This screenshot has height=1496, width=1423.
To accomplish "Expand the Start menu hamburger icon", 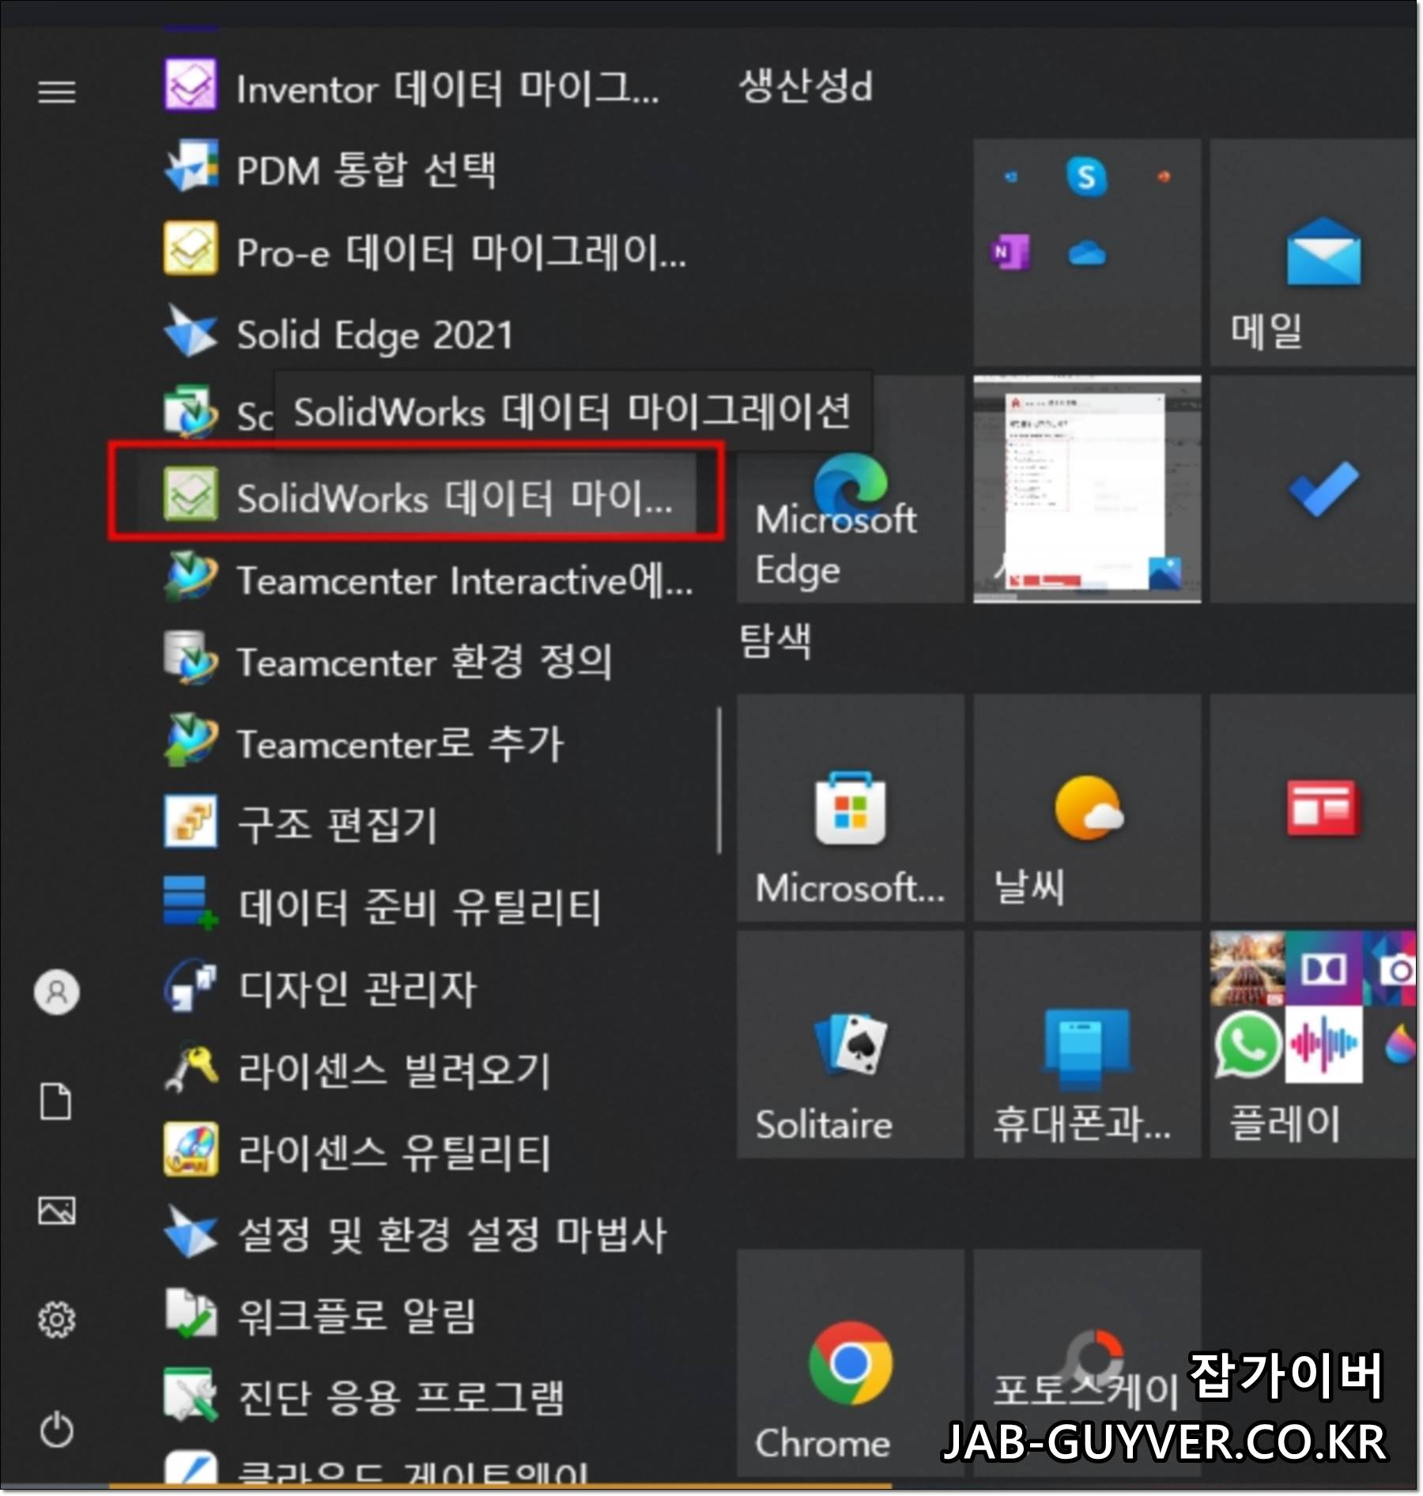I will tap(57, 93).
